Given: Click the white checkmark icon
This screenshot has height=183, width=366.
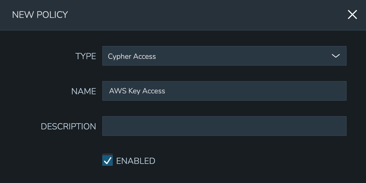Looking at the screenshot, I should pos(108,161).
